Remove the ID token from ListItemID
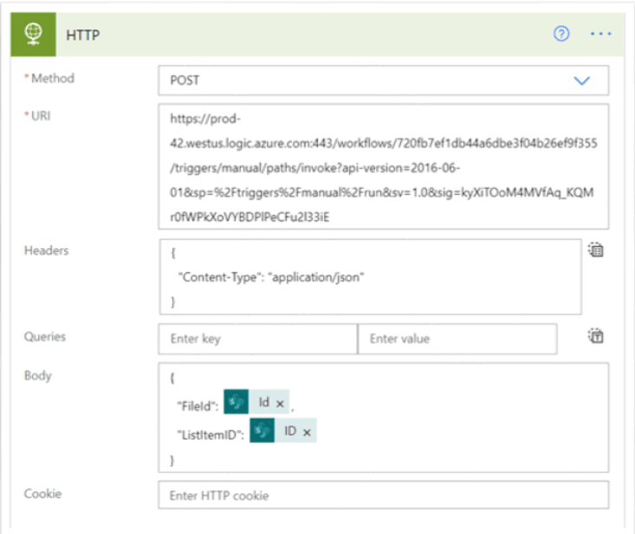Image resolution: width=635 pixels, height=534 pixels. 307,431
